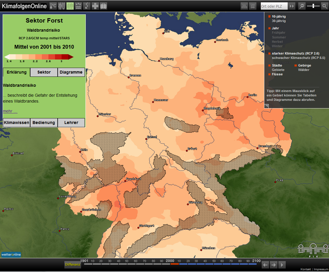Screen dimensions: 329x272
Task: Open the climate temperature sector icon
Action: 53,6
